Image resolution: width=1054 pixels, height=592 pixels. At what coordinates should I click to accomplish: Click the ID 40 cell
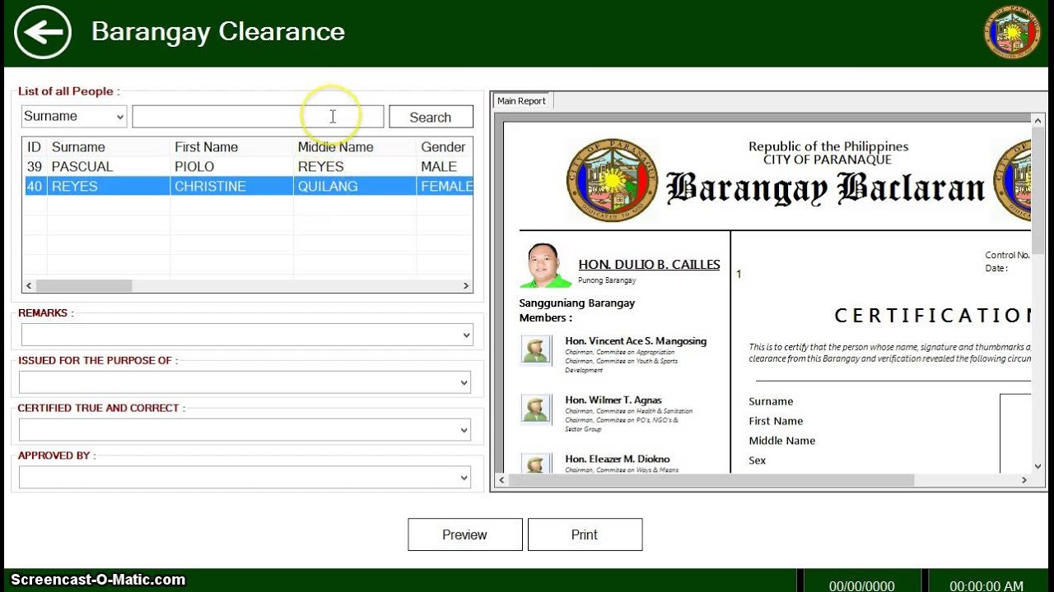click(35, 187)
